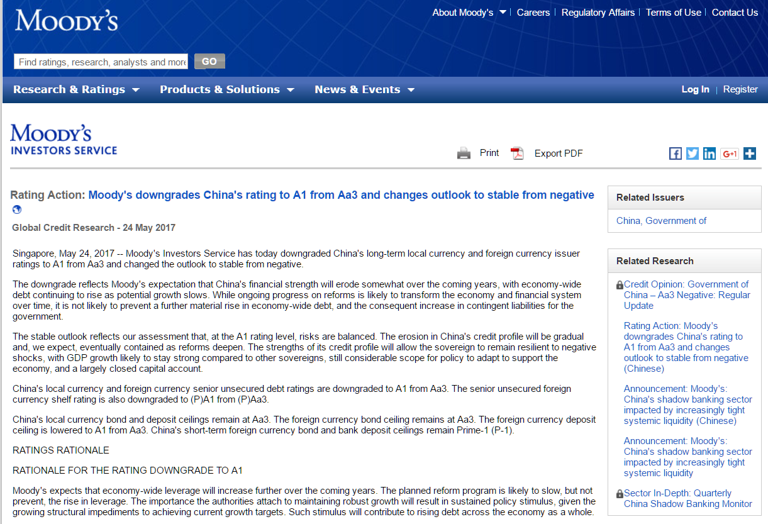
Task: Open more sharing options plus icon
Action: (x=750, y=153)
